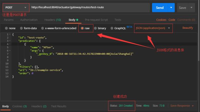
Task: Click the Time 49ms value
Action: pyautogui.click(x=146, y=106)
